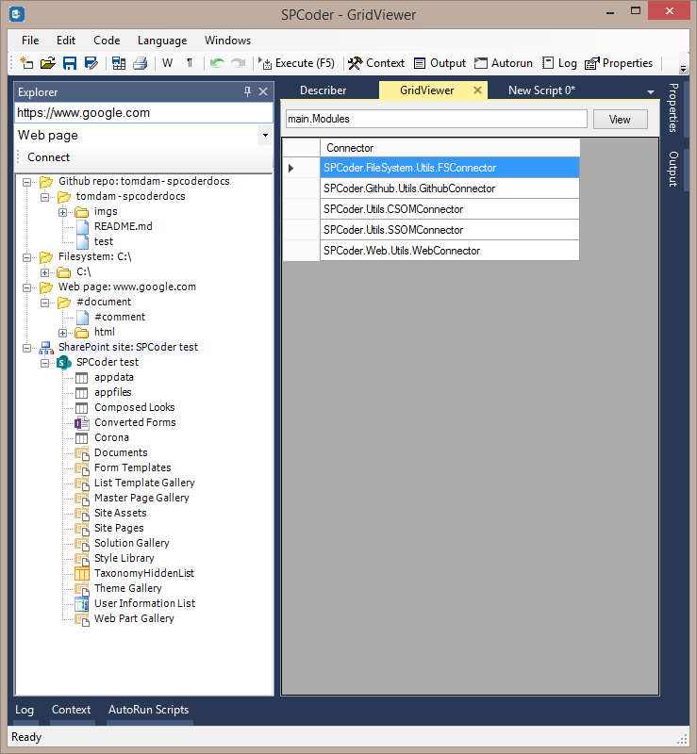Switch to the Describer tab
The height and width of the screenshot is (754, 697).
(323, 90)
